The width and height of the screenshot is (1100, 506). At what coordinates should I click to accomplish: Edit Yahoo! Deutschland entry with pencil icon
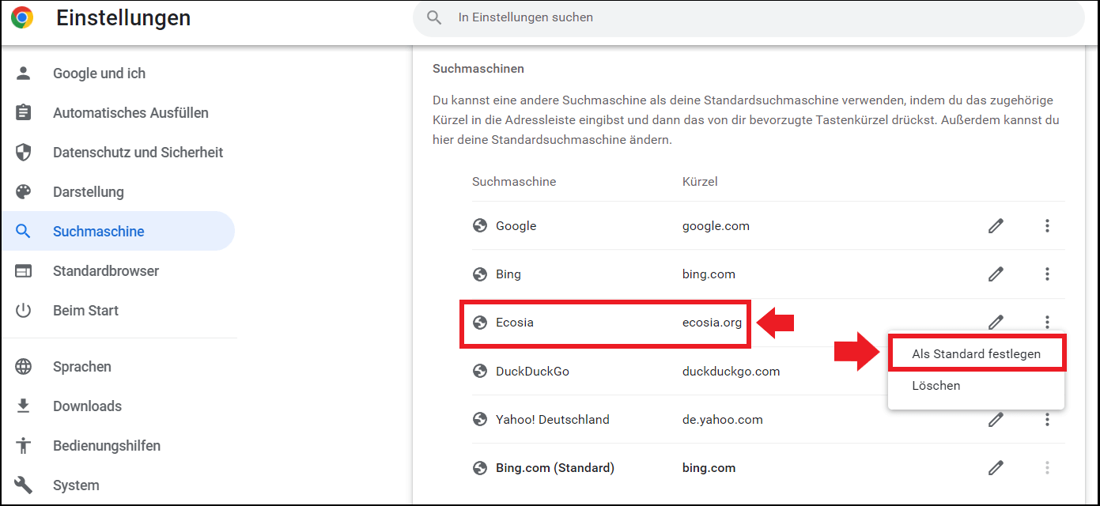click(996, 420)
